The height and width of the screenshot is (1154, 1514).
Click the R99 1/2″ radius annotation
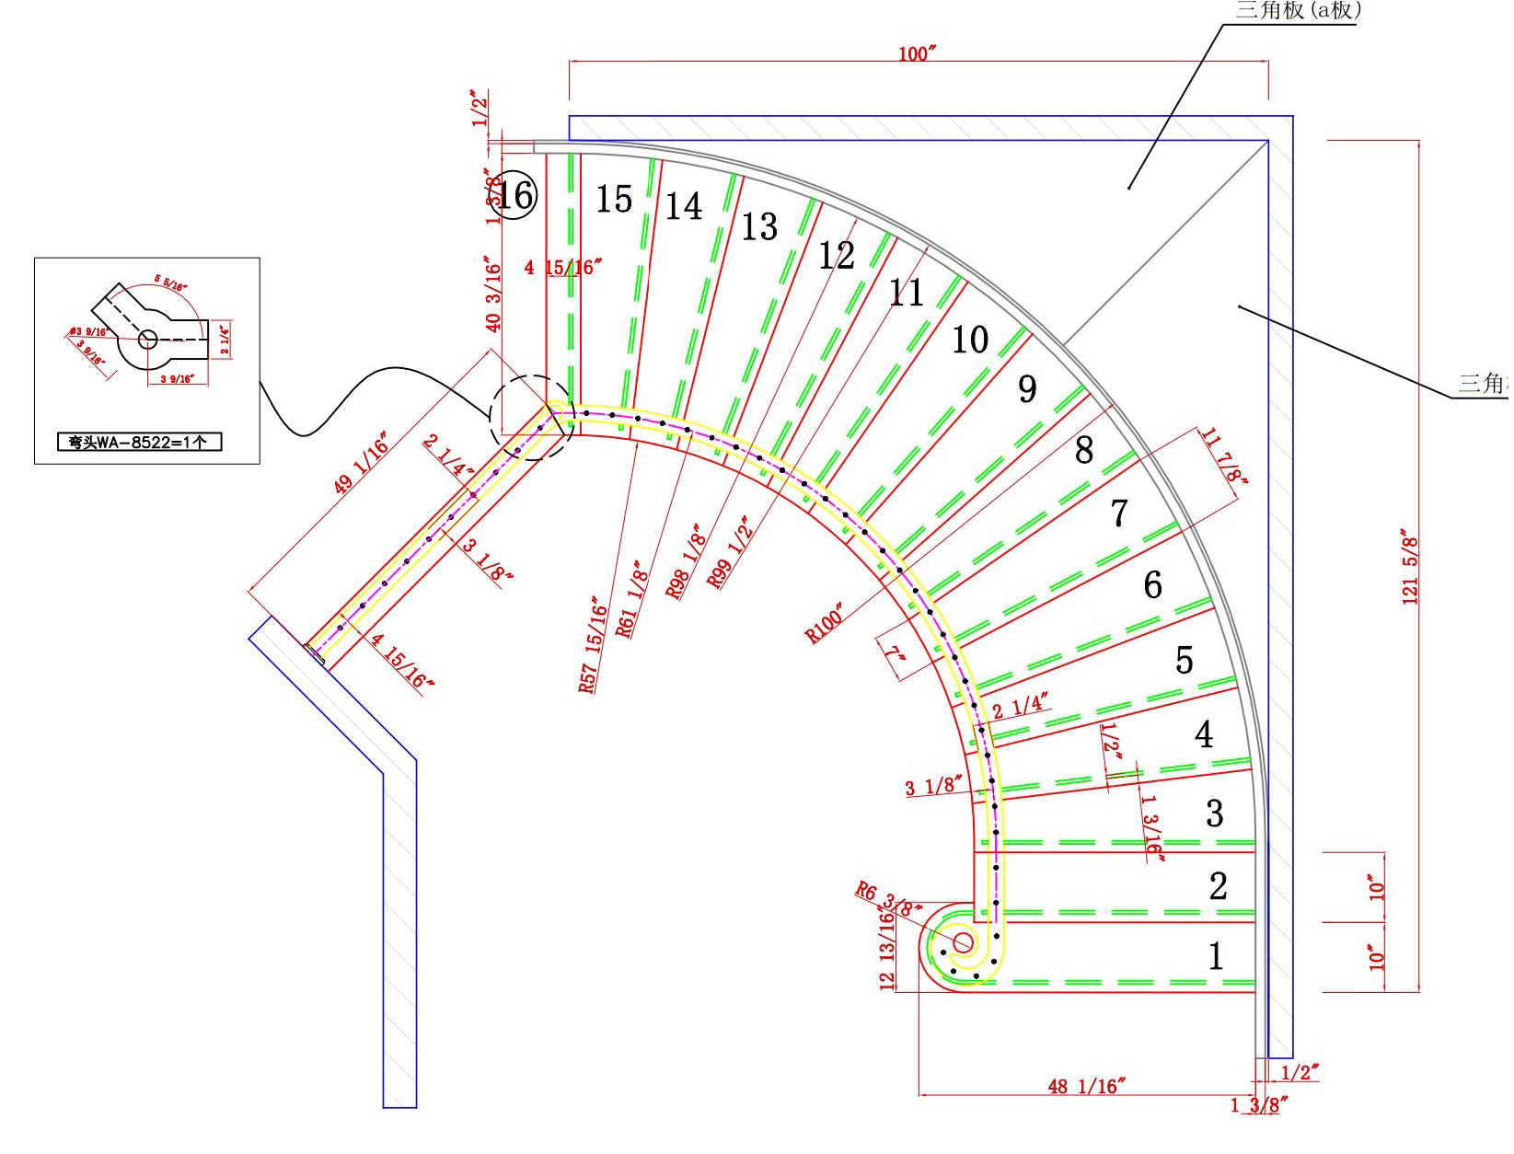tap(731, 551)
